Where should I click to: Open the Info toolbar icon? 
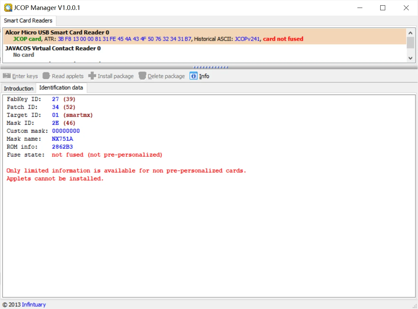coord(193,76)
